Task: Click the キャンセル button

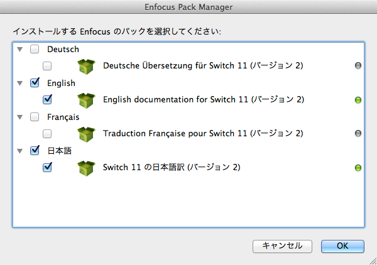Action: pyautogui.click(x=282, y=246)
